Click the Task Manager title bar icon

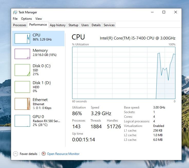tap(15, 12)
